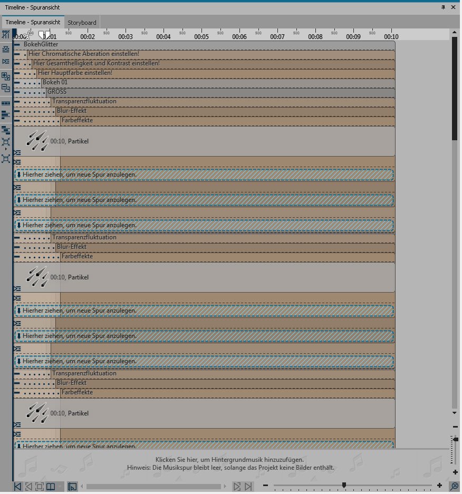Viewport: 462px width, 494px height.
Task: Collapse the first Farbeffekte effect
Action: (x=17, y=121)
